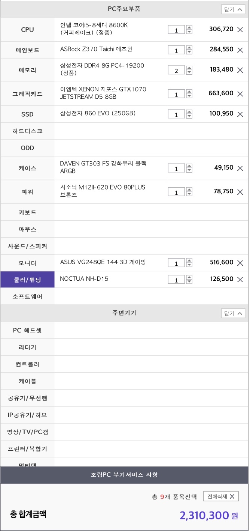Open the 소프트웨어 category
Screen dimensions: 250x531
coord(27,296)
